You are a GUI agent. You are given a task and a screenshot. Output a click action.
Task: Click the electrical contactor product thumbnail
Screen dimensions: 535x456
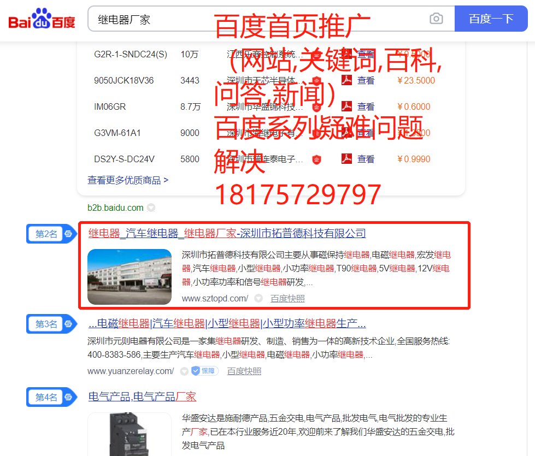pos(130,434)
